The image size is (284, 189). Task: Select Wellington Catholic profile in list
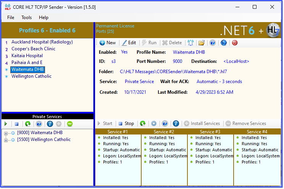(x=31, y=76)
